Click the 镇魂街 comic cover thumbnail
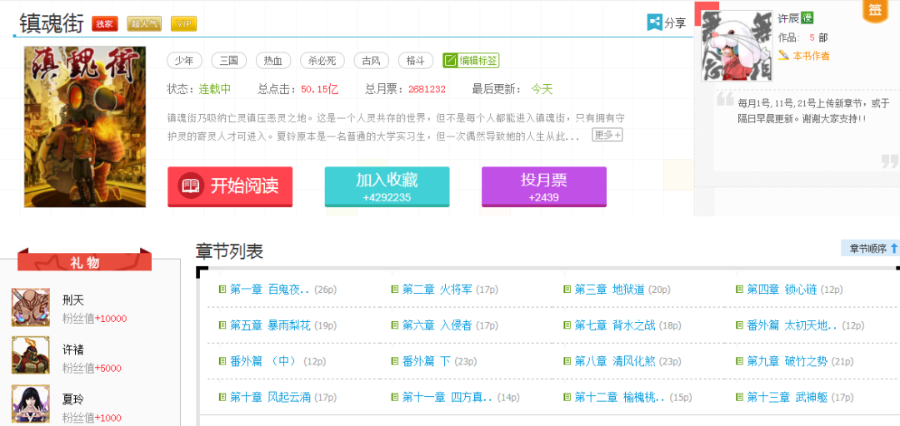900x426 pixels. click(85, 126)
